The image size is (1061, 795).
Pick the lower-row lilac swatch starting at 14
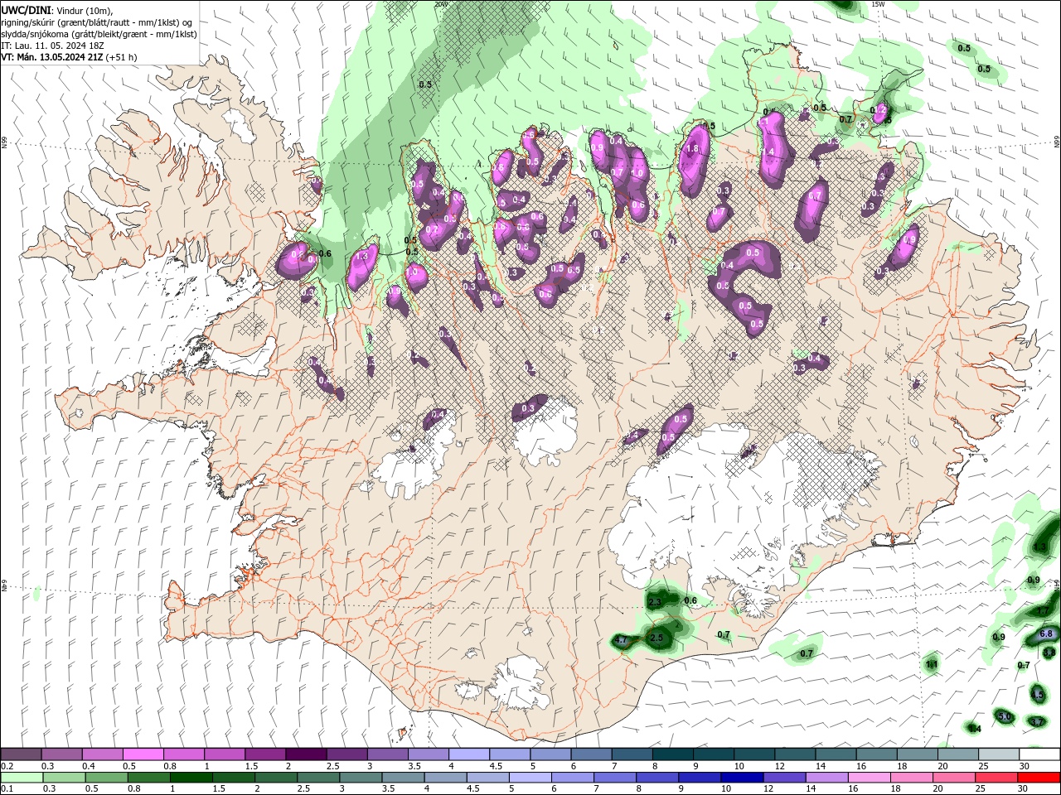(826, 778)
